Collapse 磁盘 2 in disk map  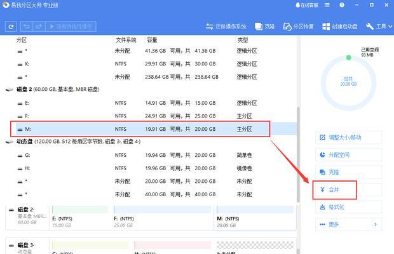(11, 210)
